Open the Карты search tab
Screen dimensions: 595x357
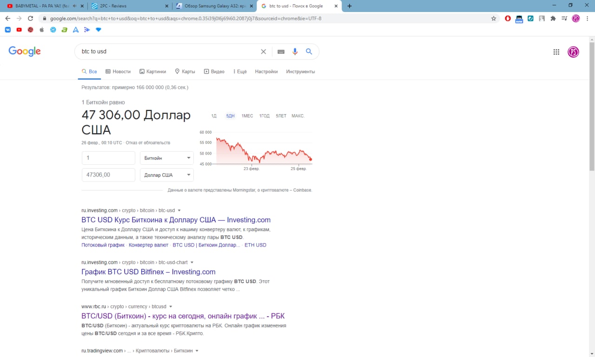click(185, 71)
